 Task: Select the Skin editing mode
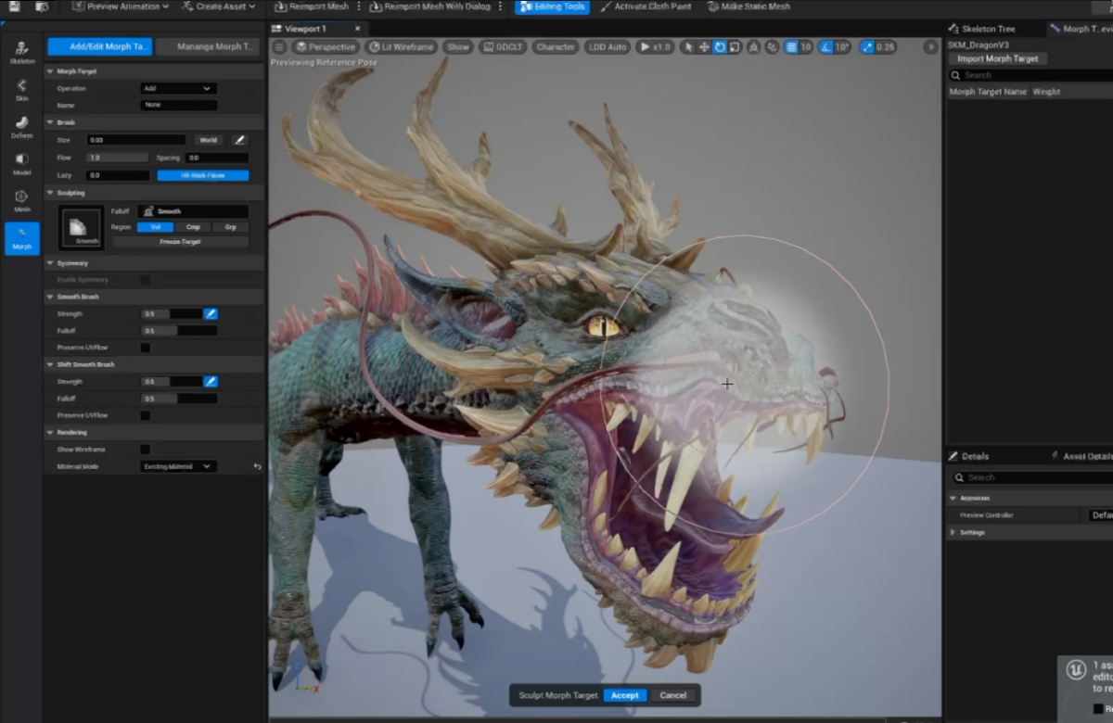click(x=22, y=90)
